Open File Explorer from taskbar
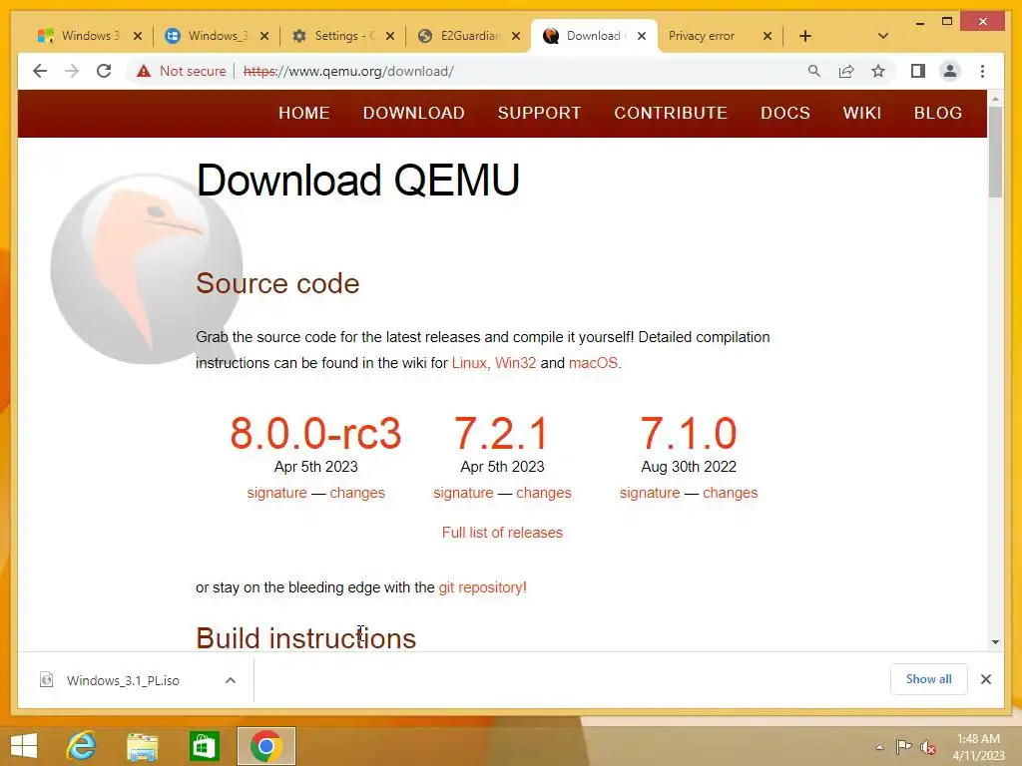This screenshot has height=766, width=1022. click(x=143, y=746)
